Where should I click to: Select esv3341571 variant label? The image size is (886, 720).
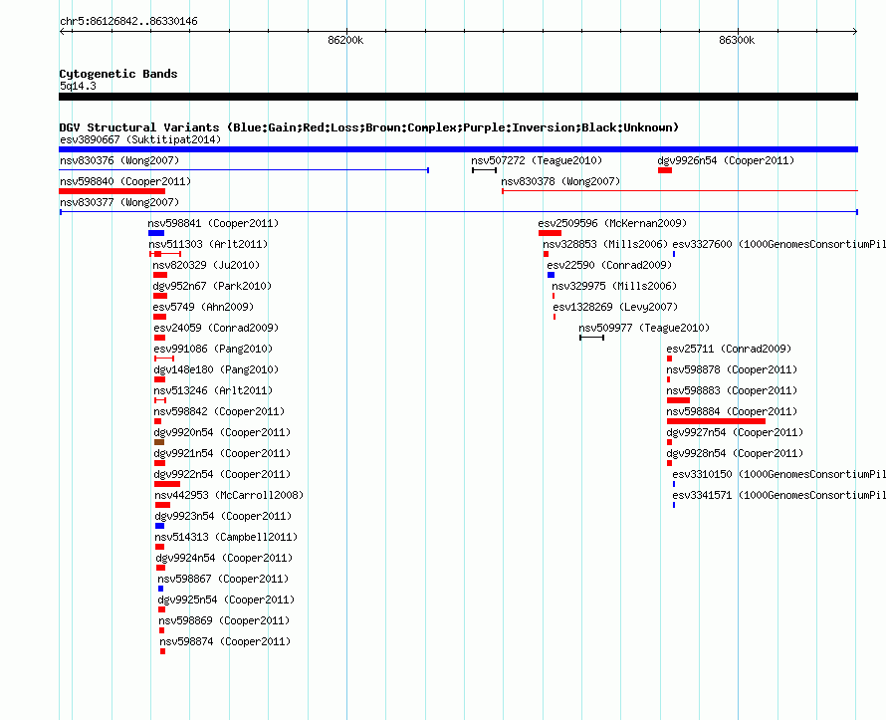(x=779, y=495)
